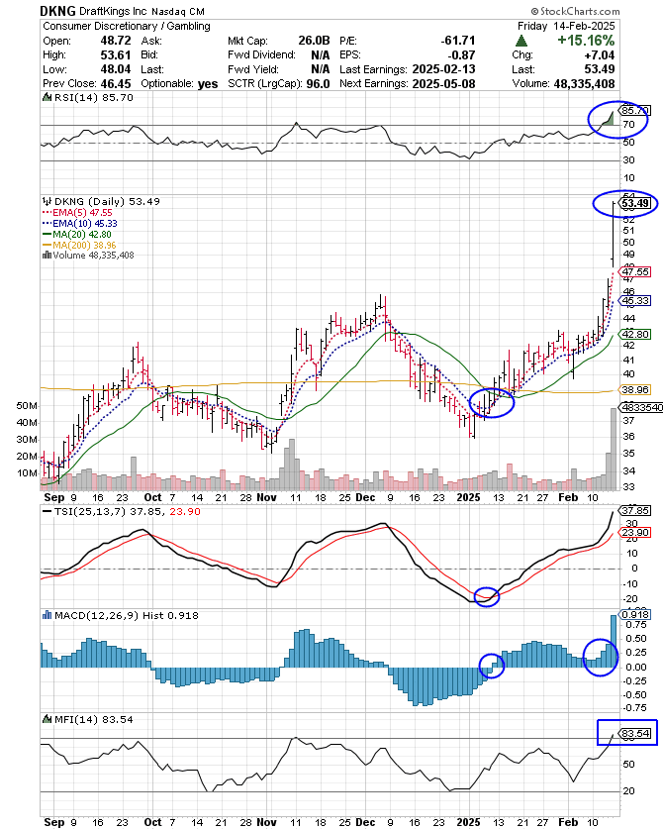Image resolution: width=663 pixels, height=830 pixels.
Task: Click the High value 53.61
Action: [116, 55]
